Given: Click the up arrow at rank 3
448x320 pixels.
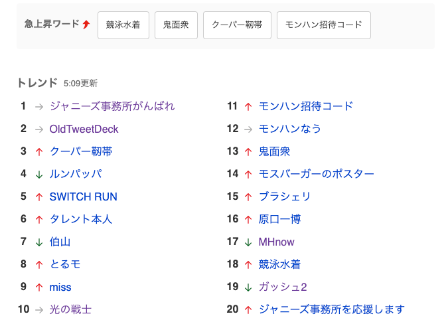Looking at the screenshot, I should tap(39, 152).
